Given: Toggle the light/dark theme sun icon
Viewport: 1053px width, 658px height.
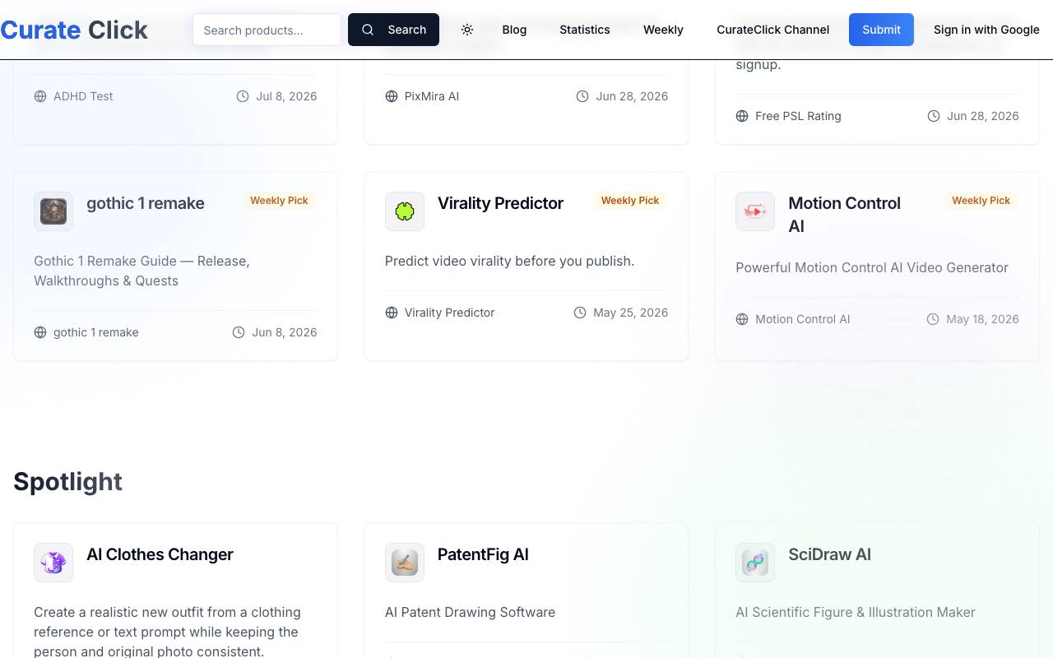Looking at the screenshot, I should (467, 30).
